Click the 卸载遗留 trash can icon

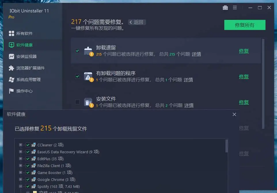click(x=88, y=51)
